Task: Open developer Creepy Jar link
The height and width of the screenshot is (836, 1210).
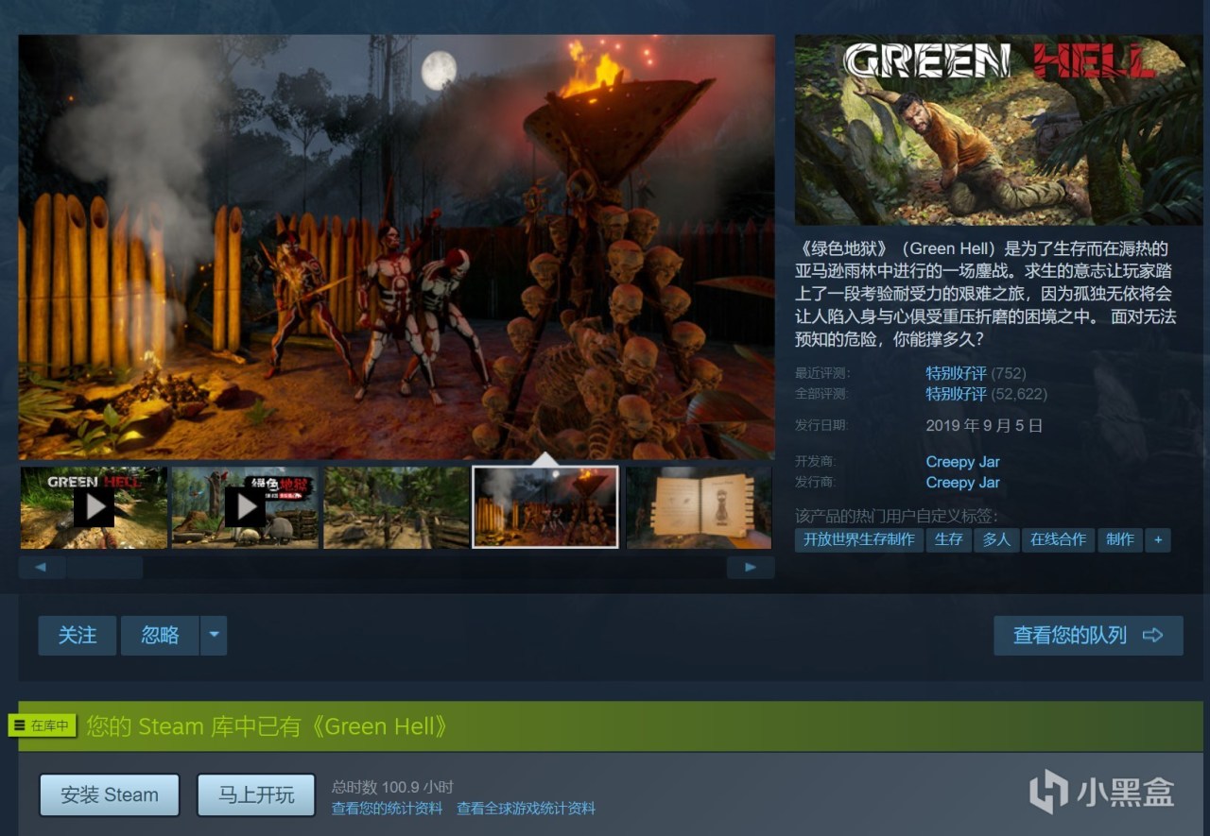Action: pos(962,462)
